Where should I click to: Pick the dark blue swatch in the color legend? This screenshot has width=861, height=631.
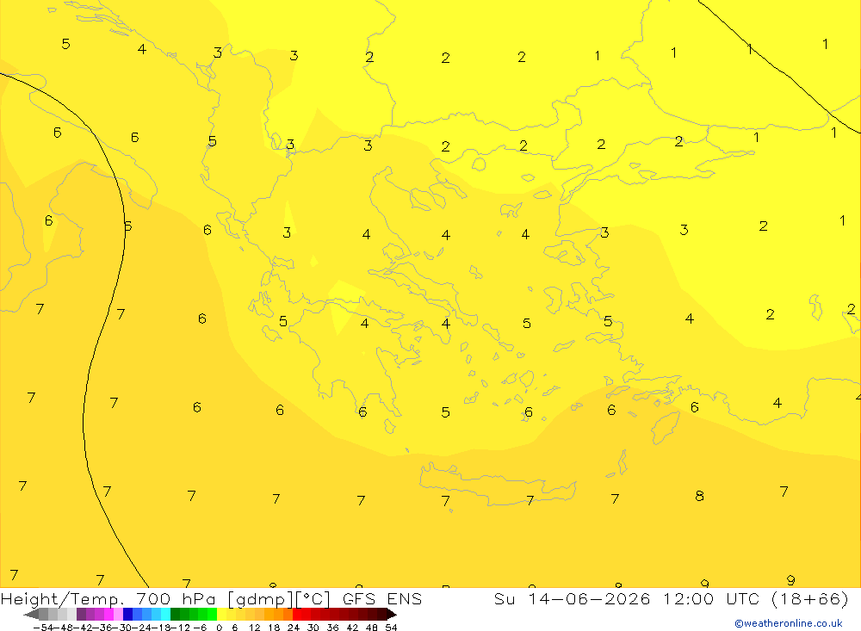click(127, 615)
